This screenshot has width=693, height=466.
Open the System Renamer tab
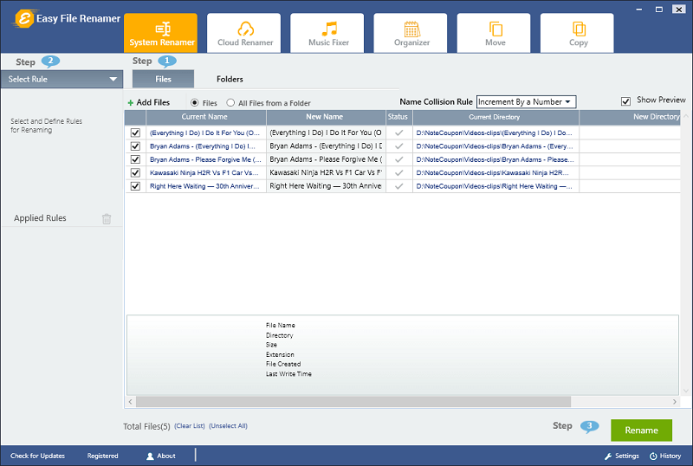coord(161,33)
